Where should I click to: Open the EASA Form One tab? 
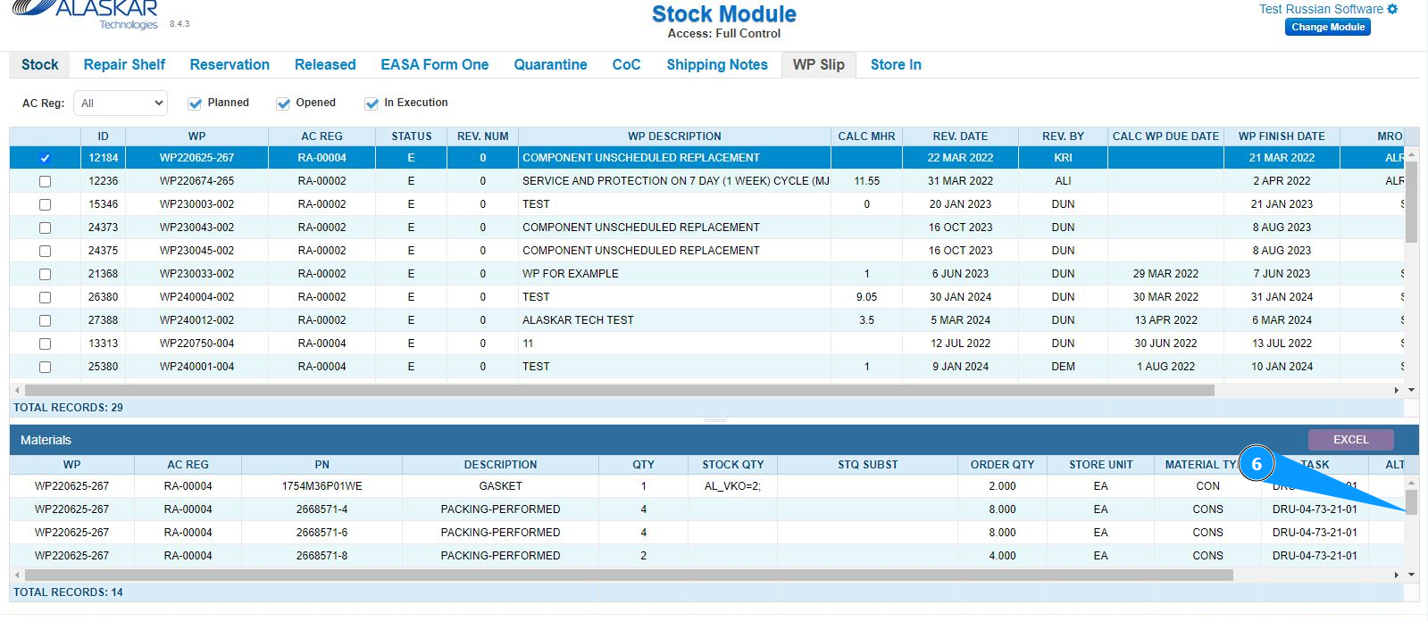click(434, 65)
